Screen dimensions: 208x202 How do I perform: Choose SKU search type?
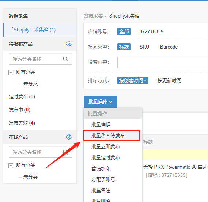pos(144,47)
